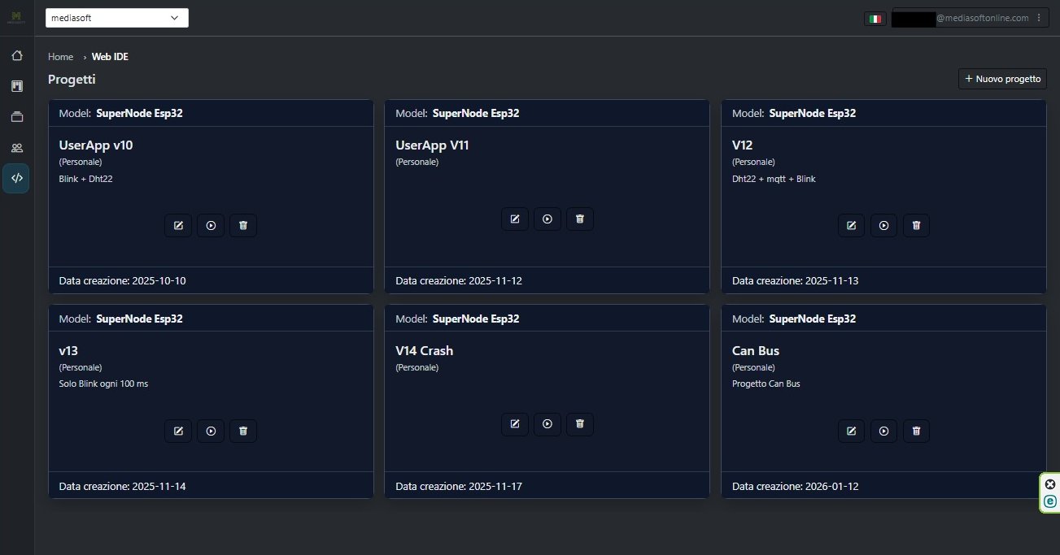Open the user account three-dot menu

(x=1038, y=18)
